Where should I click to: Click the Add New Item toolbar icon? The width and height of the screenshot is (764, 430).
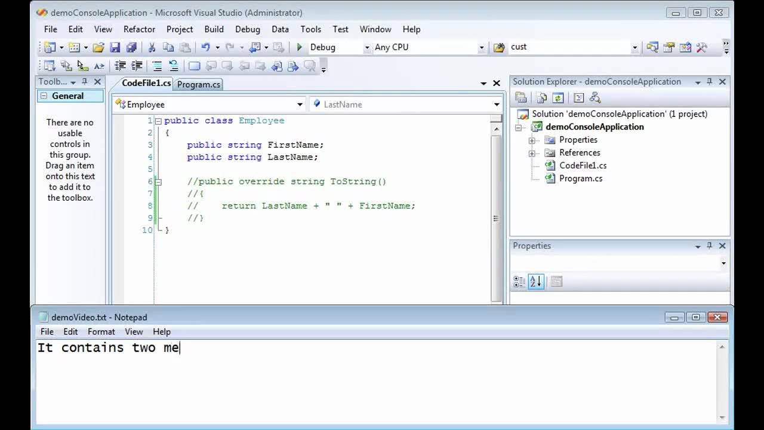74,47
